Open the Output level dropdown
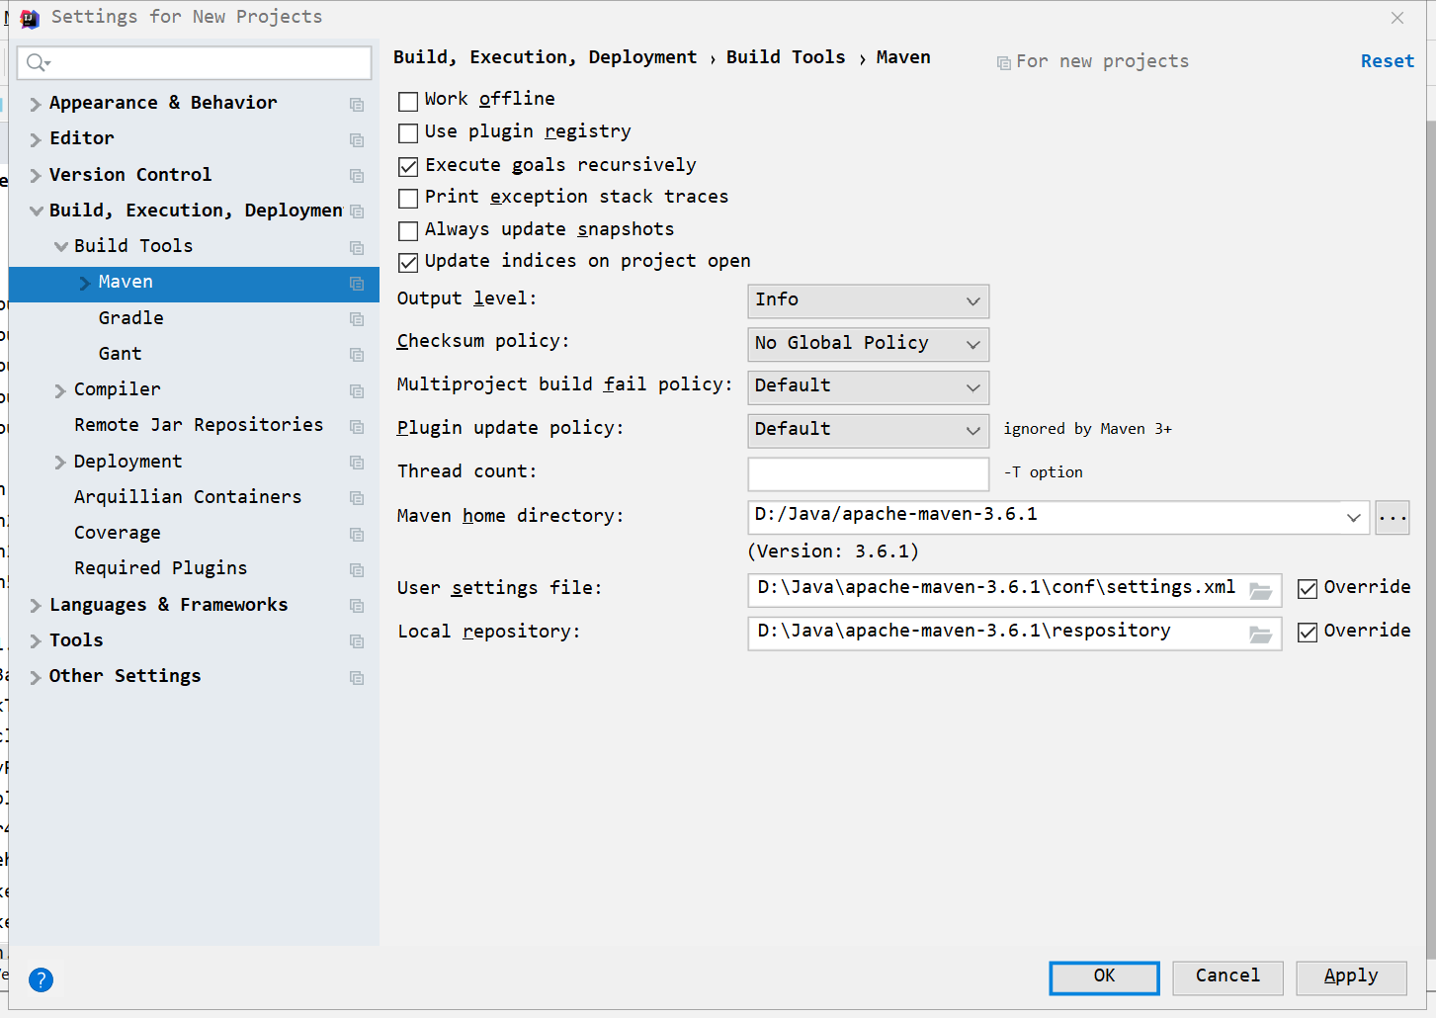The image size is (1436, 1018). pos(868,300)
